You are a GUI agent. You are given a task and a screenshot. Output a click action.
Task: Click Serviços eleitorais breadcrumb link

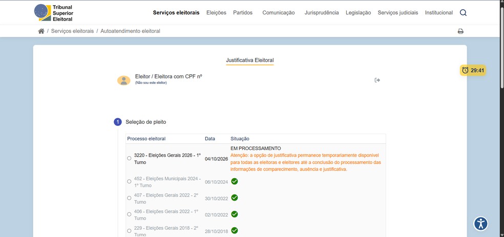pos(72,31)
